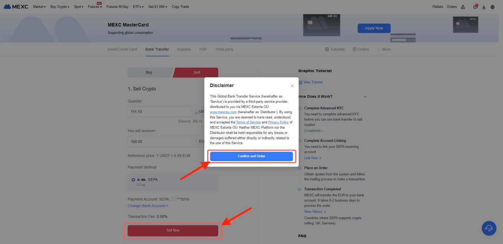Open the Privacy Policy link
Viewport: 503px width, 244px height.
[278, 122]
